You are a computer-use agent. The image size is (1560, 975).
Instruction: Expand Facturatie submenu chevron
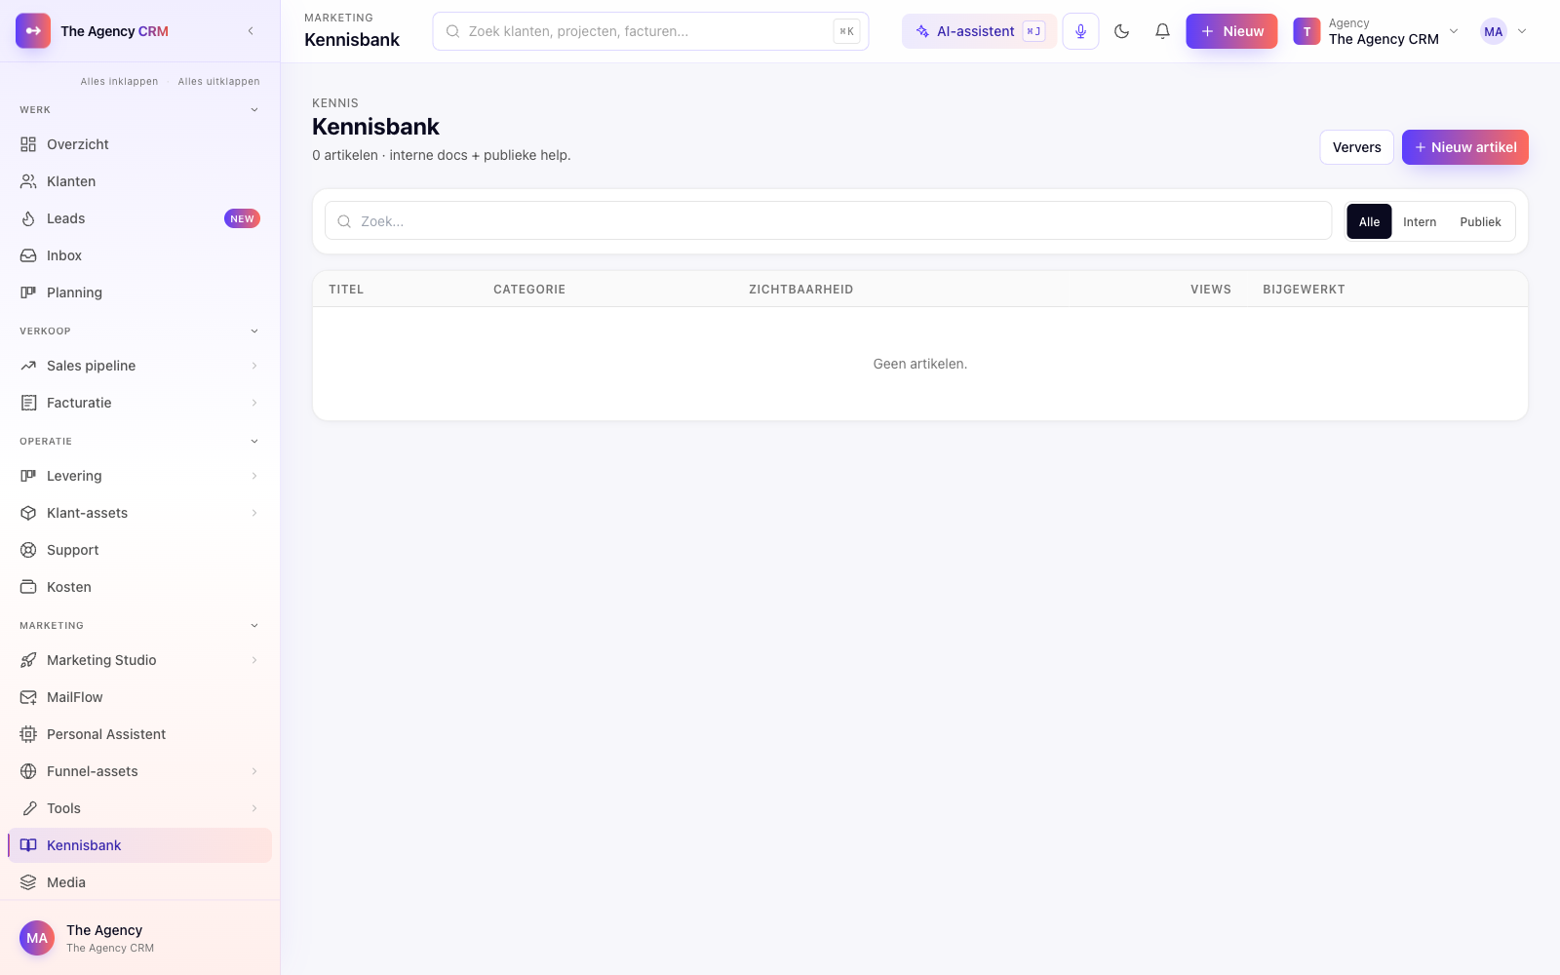tap(254, 403)
